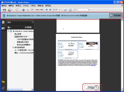Click the certification ribbon icon in blue bar
This screenshot has width=124, height=92.
pyautogui.click(x=4, y=16)
